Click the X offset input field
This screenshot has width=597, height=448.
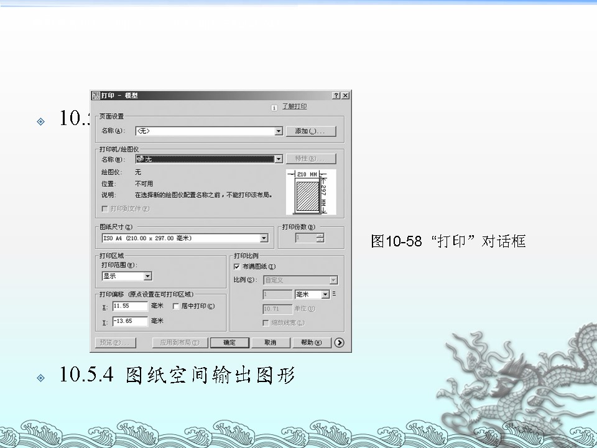click(130, 306)
